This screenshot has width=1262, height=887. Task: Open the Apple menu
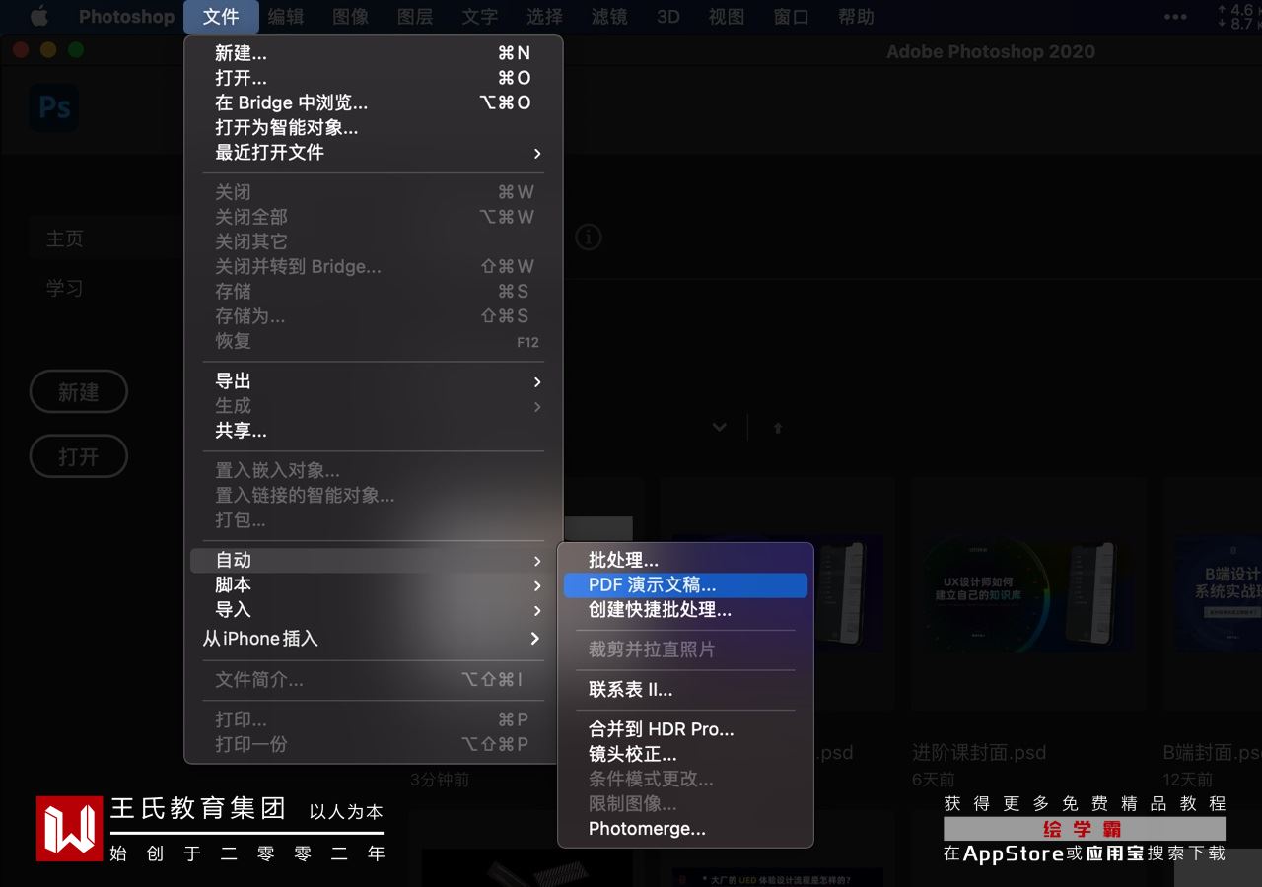(39, 17)
